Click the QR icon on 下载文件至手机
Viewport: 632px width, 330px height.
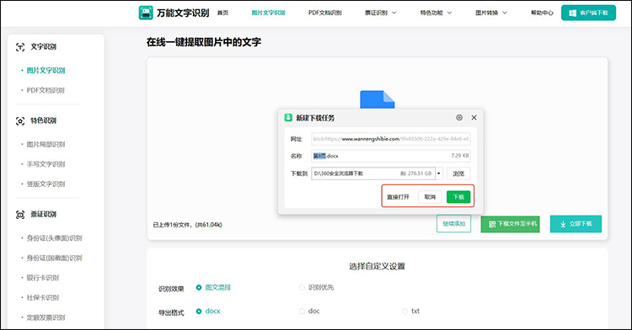[x=492, y=224]
